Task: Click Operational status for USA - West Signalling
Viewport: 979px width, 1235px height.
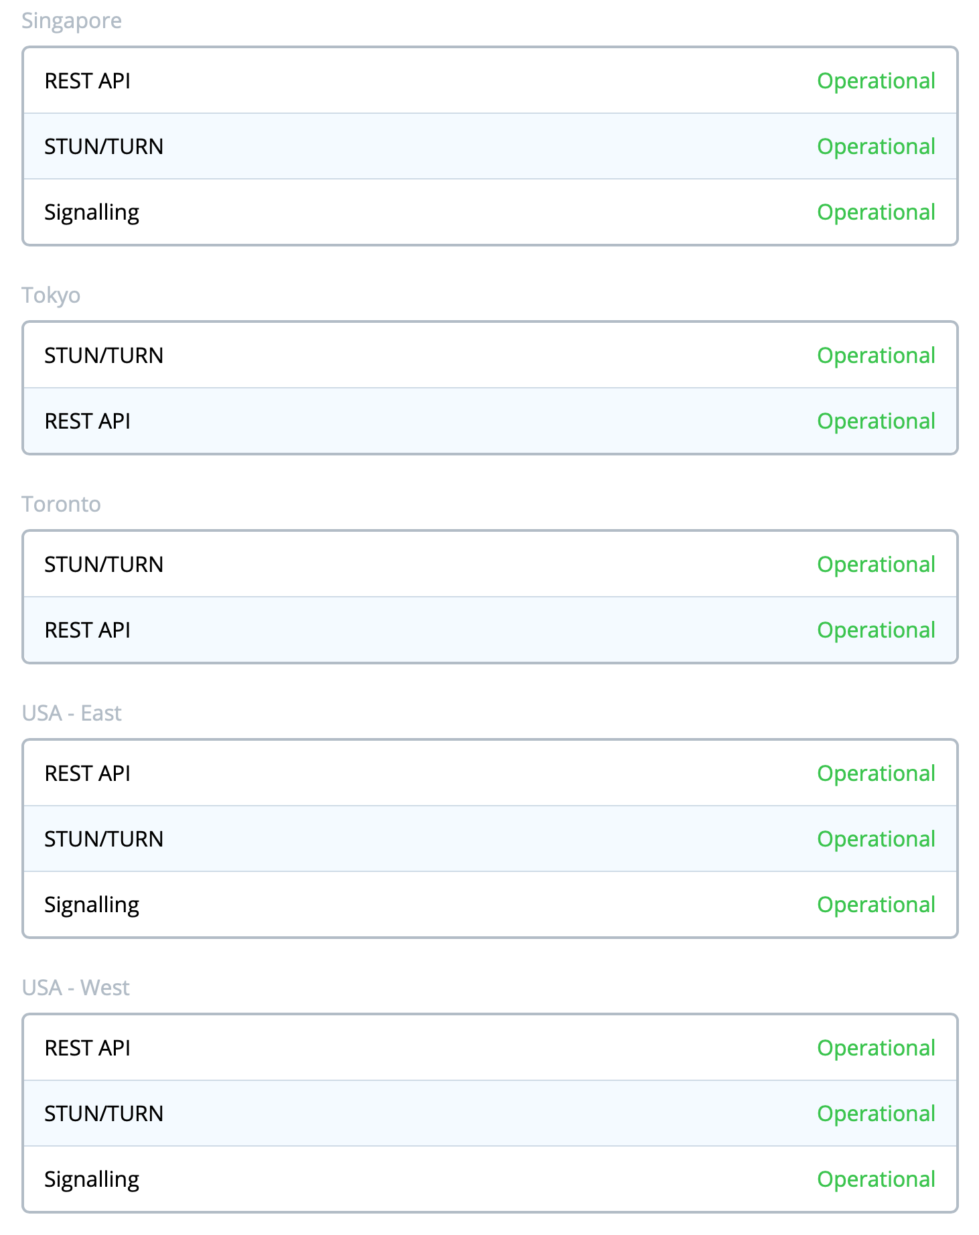Action: point(875,1179)
